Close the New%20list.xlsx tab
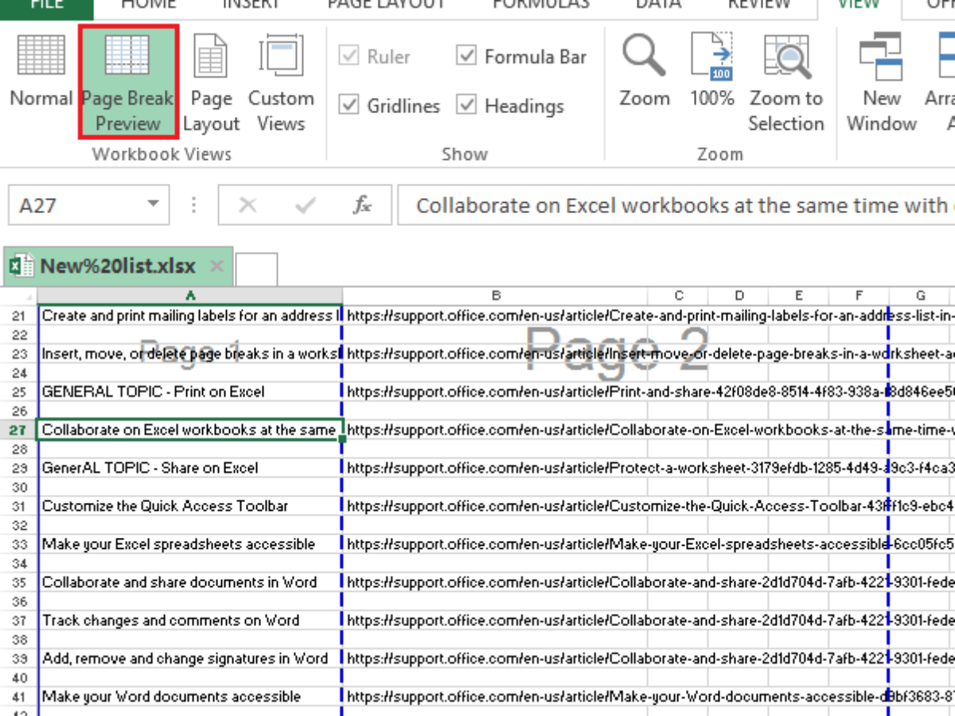 218,267
